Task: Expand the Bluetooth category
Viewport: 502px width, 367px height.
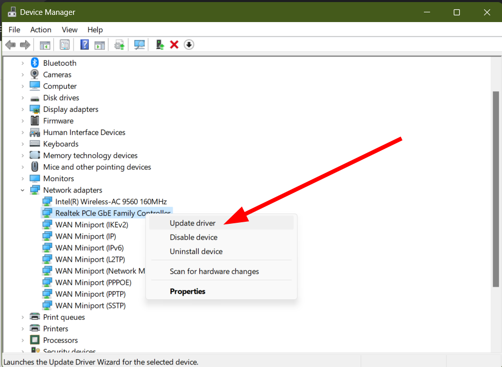Action: click(x=23, y=63)
